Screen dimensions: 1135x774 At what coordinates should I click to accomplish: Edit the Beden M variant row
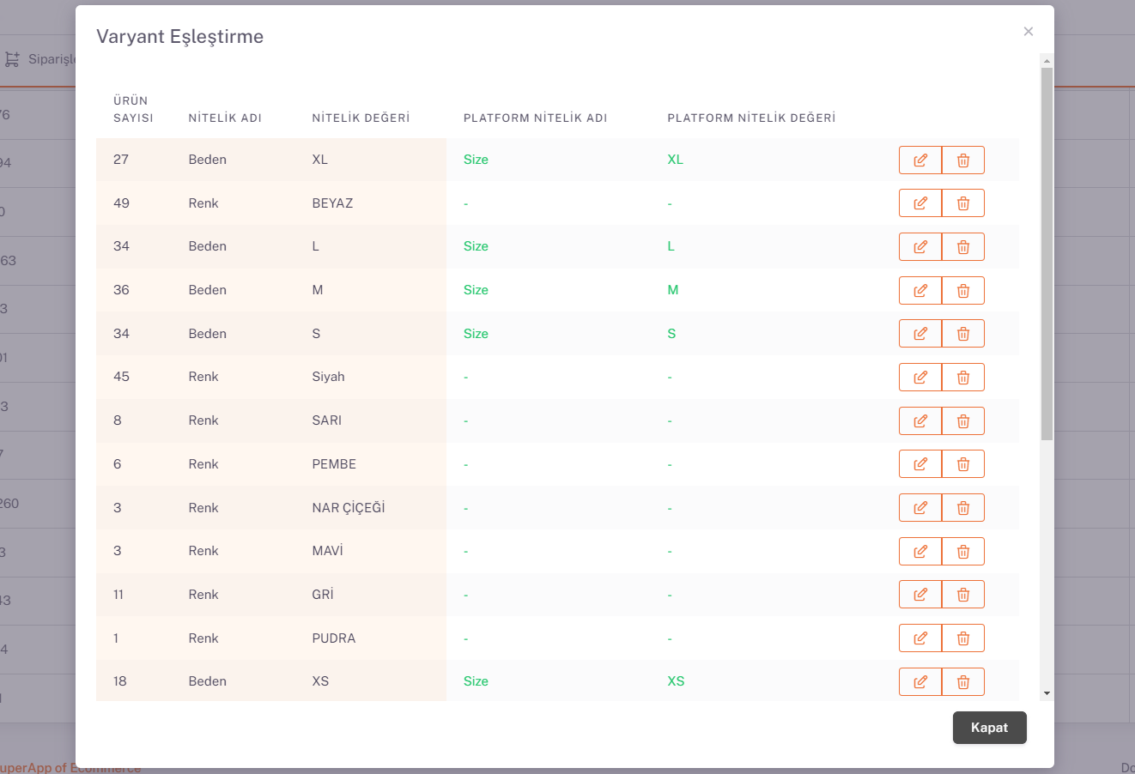pyautogui.click(x=920, y=290)
